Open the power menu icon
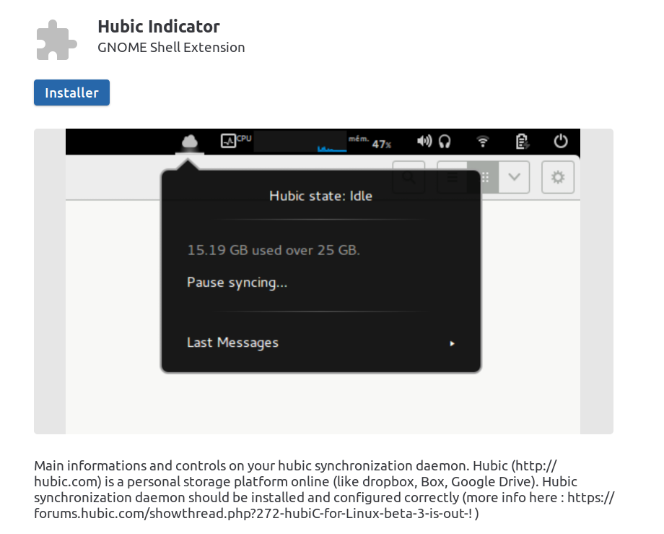664x534 pixels. pyautogui.click(x=561, y=142)
